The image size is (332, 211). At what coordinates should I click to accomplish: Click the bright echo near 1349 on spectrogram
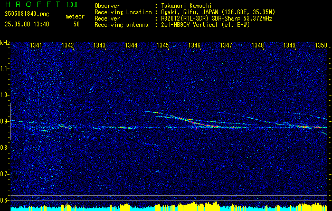click(307, 127)
